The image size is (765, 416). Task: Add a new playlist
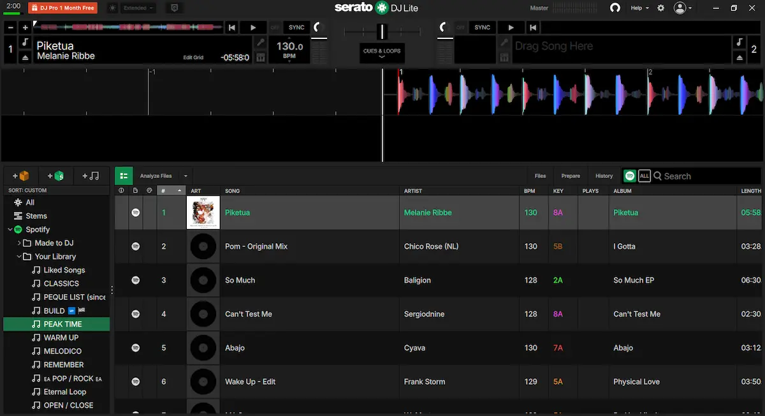(91, 175)
